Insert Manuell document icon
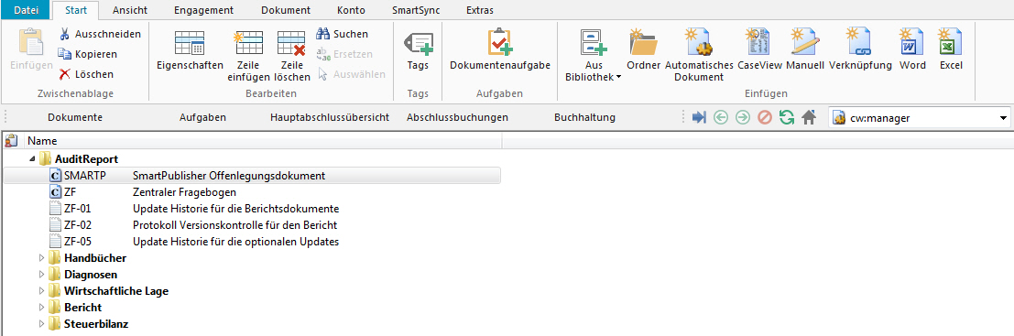The image size is (1014, 336). click(x=806, y=43)
